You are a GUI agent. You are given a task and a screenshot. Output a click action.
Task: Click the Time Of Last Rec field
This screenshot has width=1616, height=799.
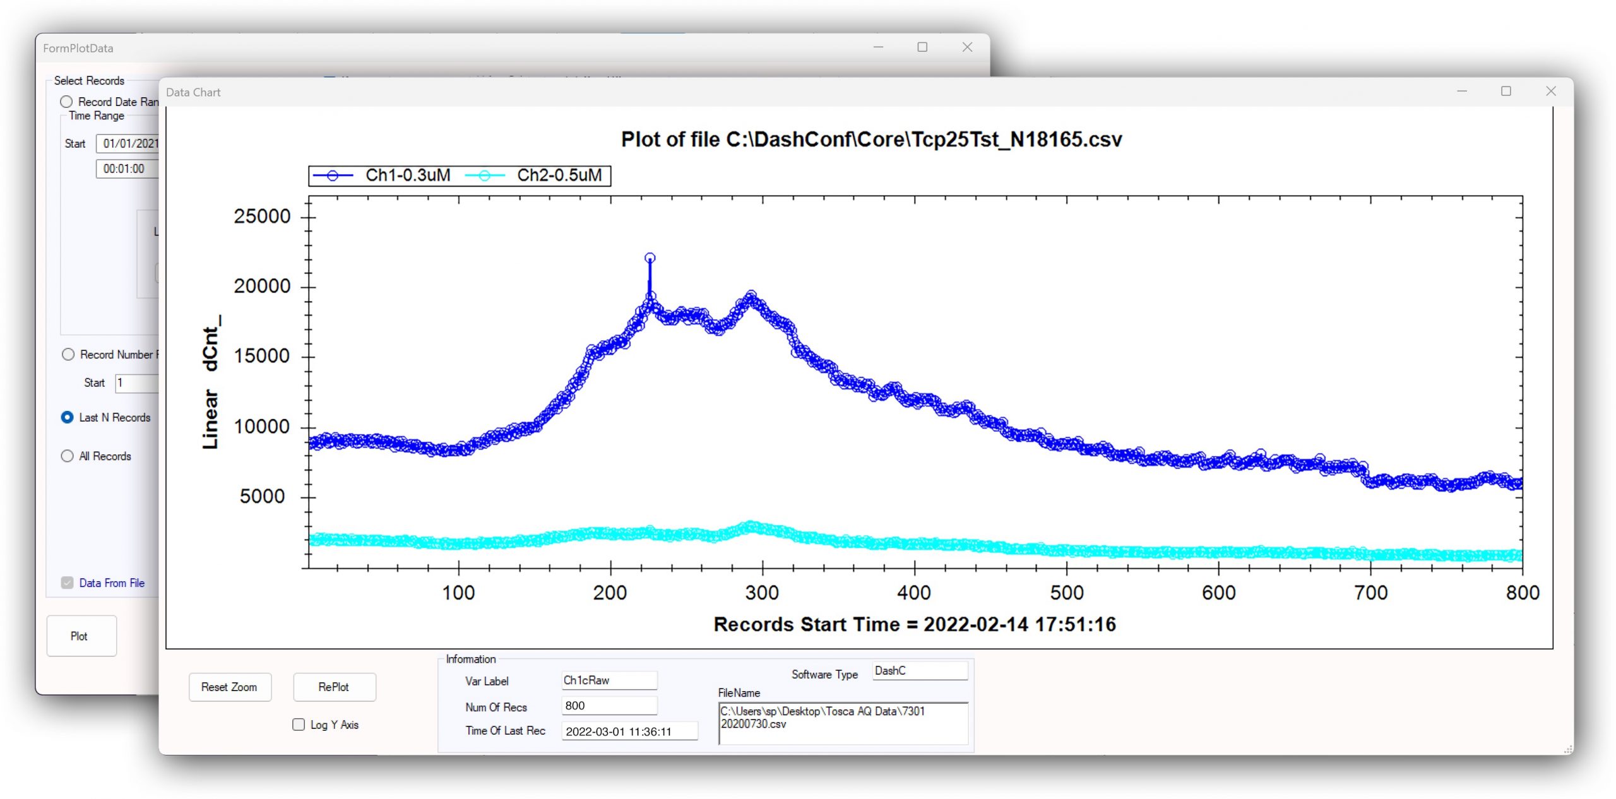tap(629, 731)
